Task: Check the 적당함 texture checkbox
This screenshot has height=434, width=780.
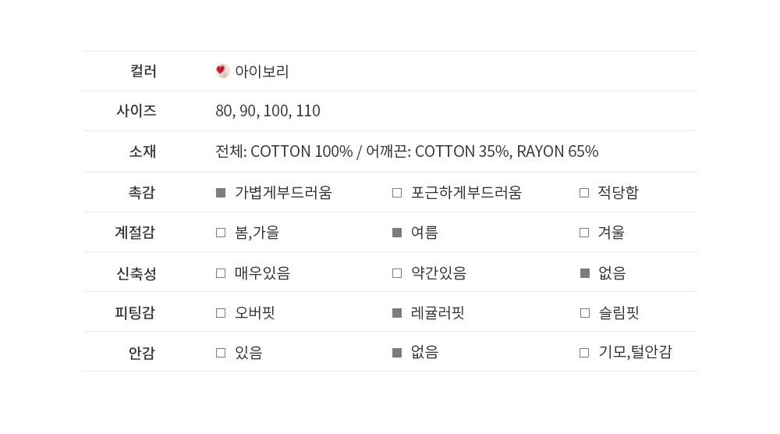Action: (584, 193)
